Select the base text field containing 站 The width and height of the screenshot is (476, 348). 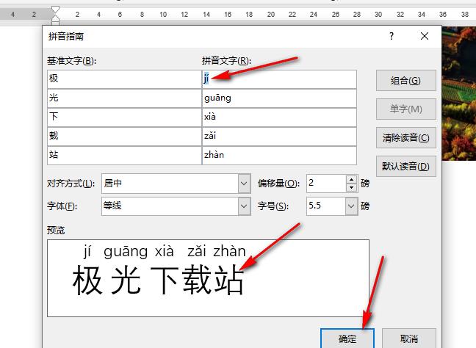(124, 156)
